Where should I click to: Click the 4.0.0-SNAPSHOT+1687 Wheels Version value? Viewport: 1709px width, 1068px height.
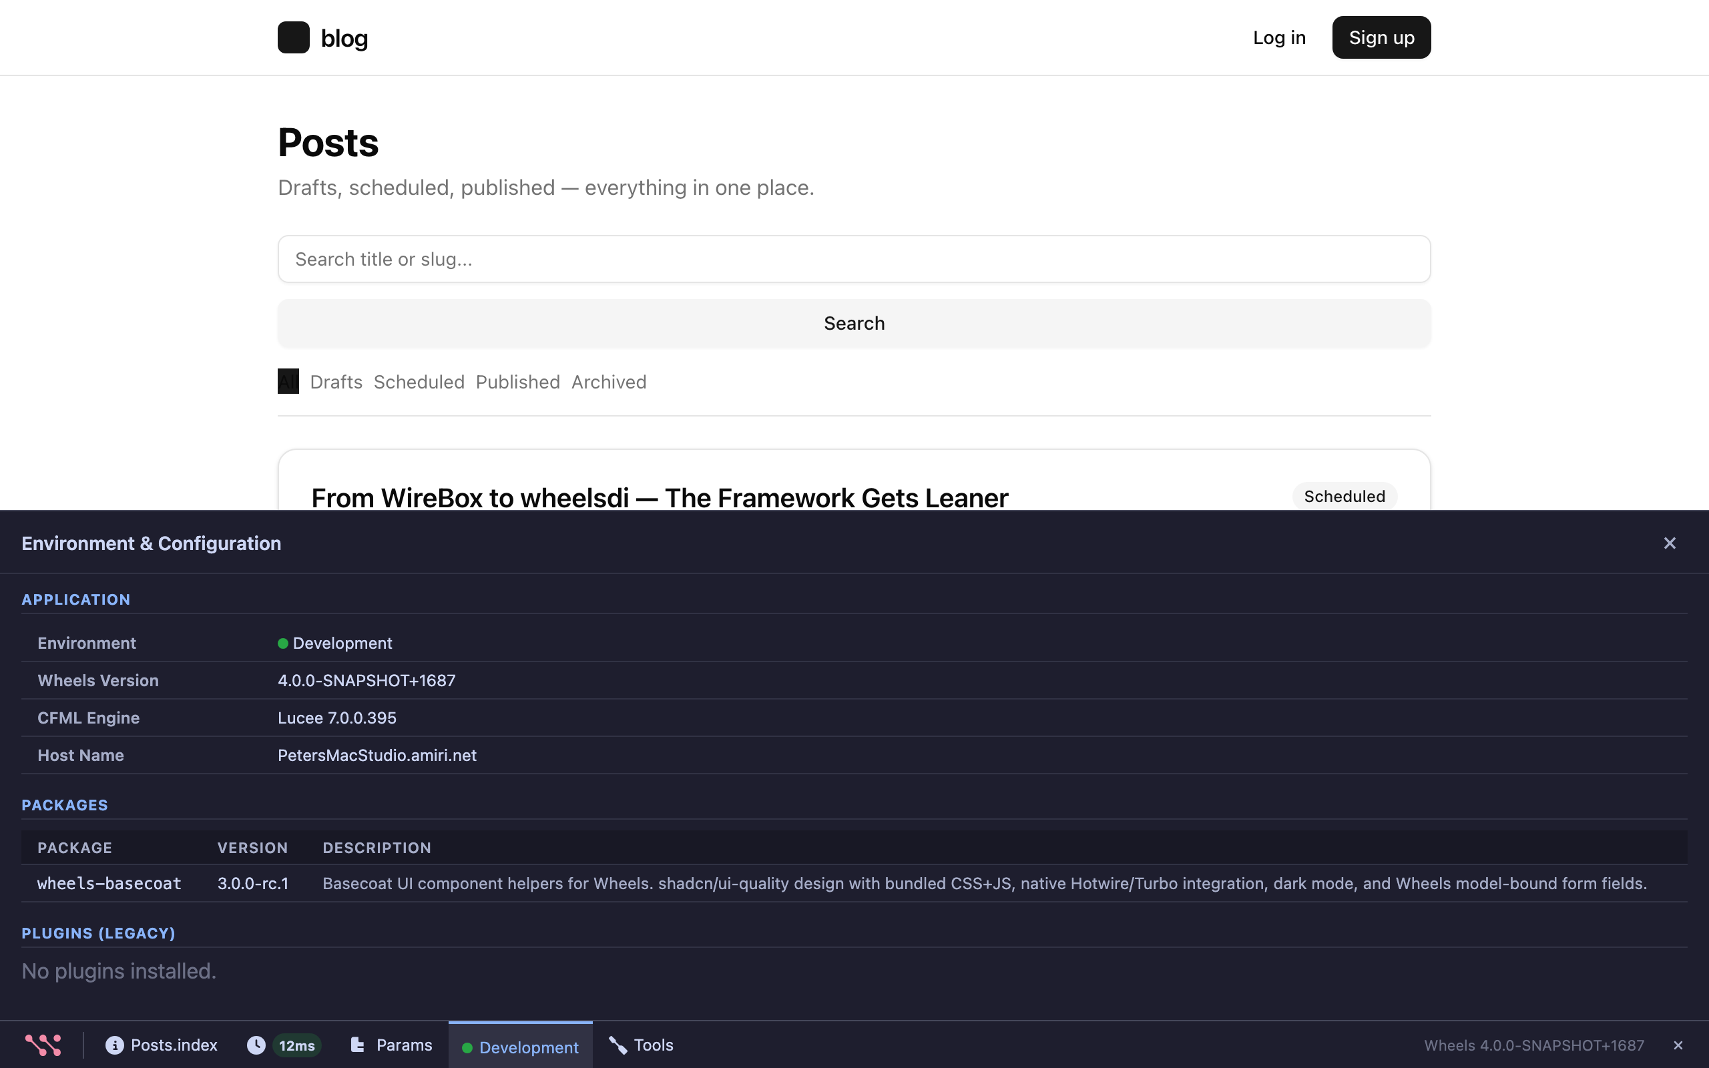pyautogui.click(x=367, y=680)
